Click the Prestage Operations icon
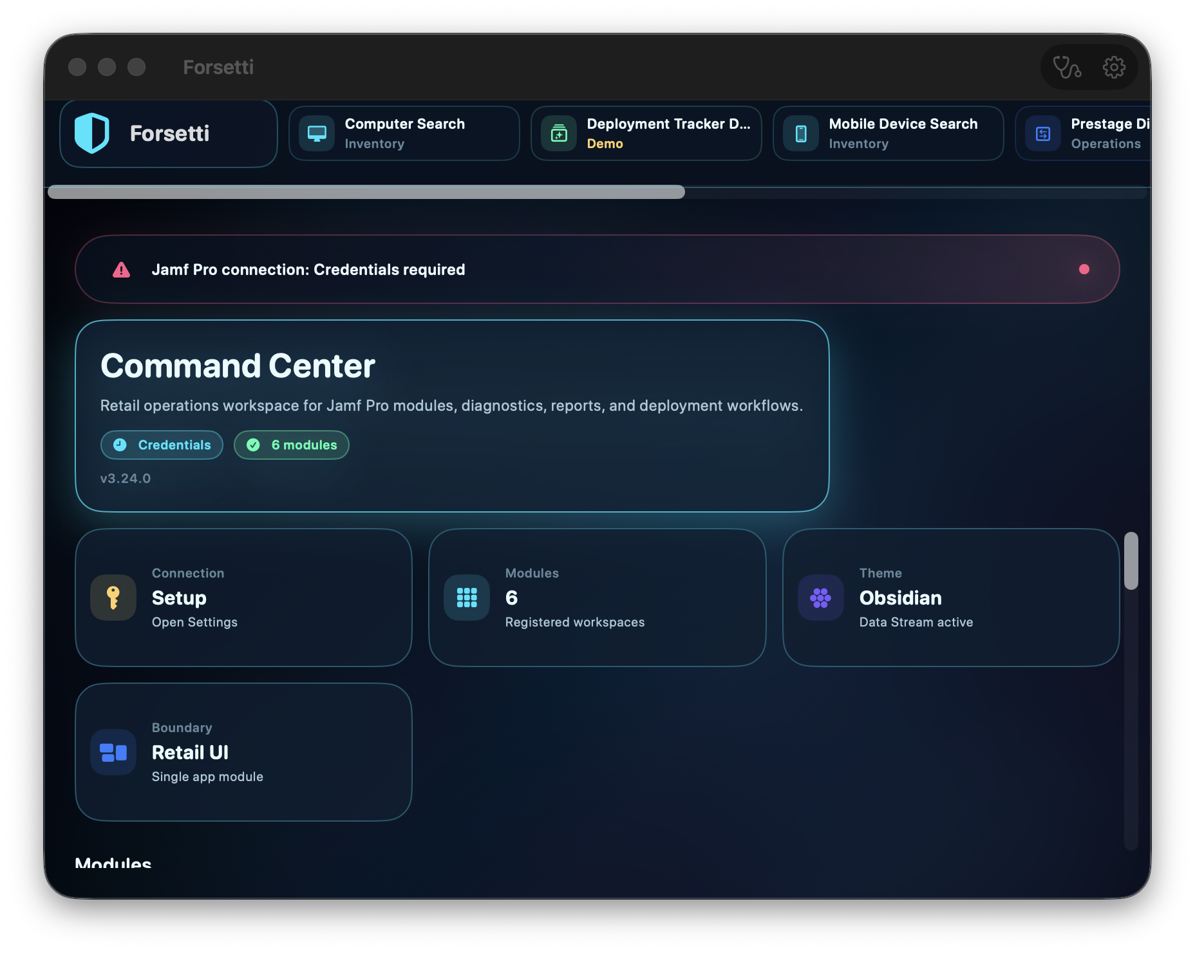This screenshot has width=1195, height=953. 1043,133
